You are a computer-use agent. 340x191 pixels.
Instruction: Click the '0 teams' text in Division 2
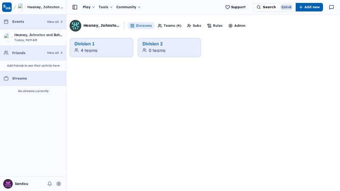157,51
